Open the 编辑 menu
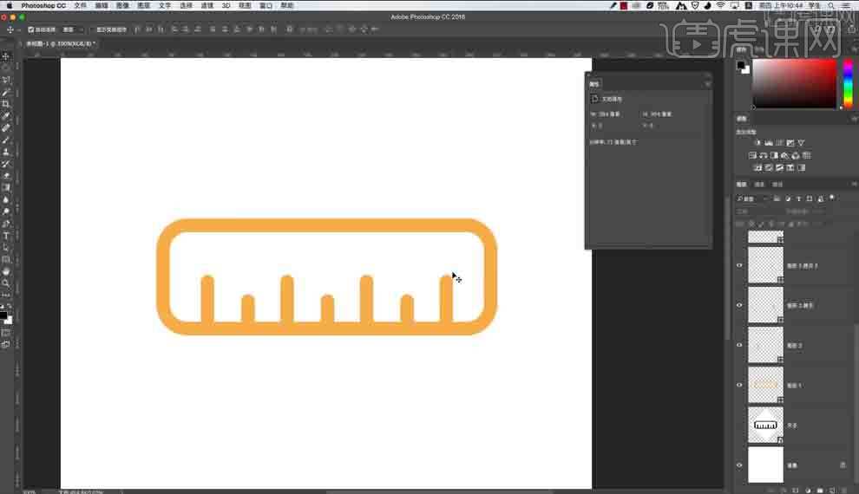The width and height of the screenshot is (859, 494). (102, 5)
